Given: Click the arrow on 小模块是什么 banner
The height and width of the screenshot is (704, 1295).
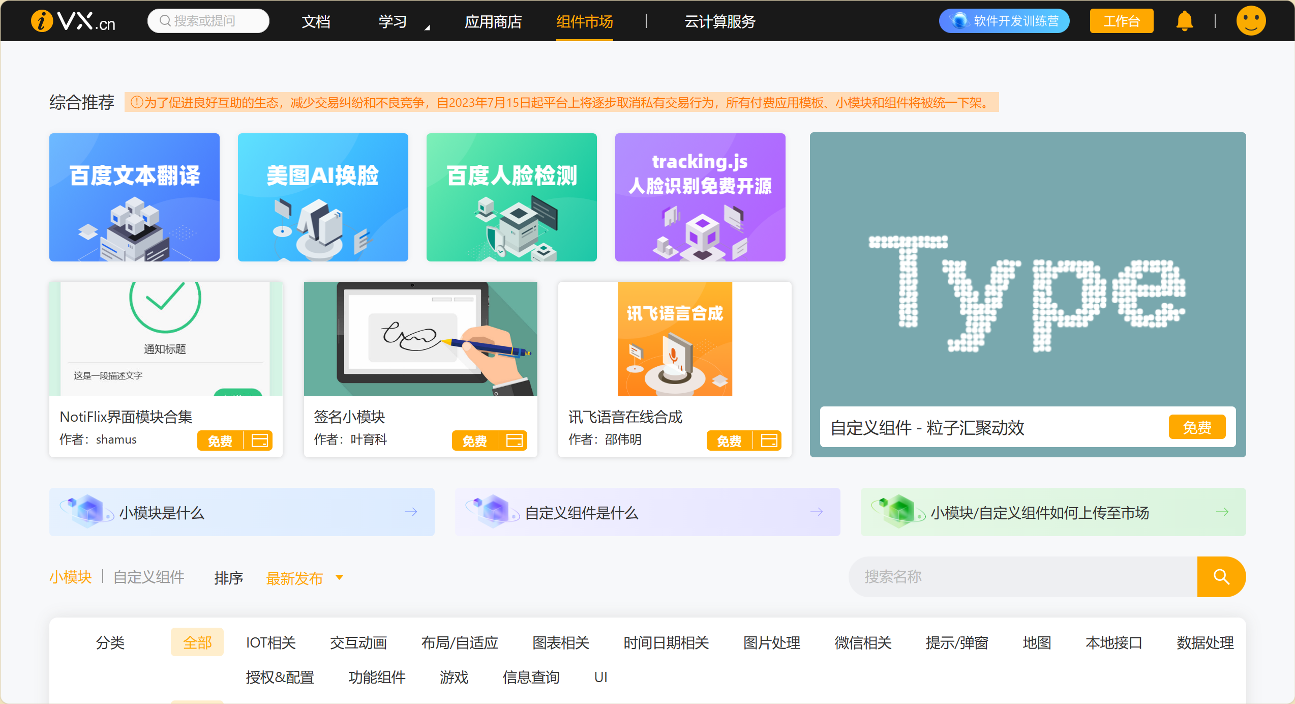Looking at the screenshot, I should pyautogui.click(x=411, y=512).
